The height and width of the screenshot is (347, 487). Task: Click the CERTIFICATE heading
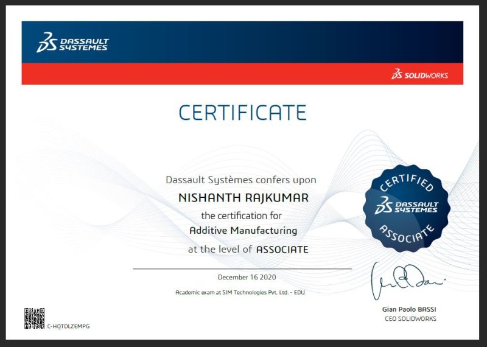[242, 113]
